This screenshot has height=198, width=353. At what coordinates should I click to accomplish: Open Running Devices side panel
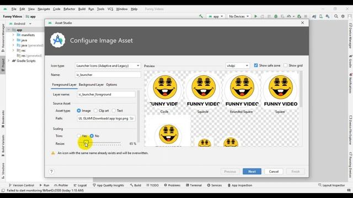click(350, 165)
